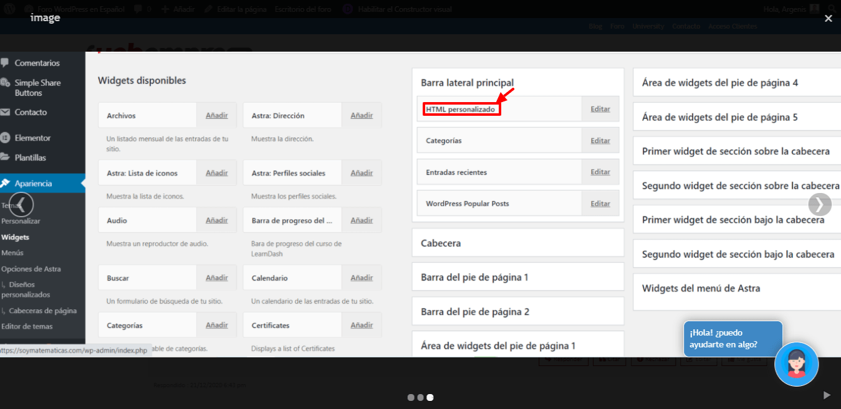Open the chat assistant avatar
The width and height of the screenshot is (841, 409).
796,364
